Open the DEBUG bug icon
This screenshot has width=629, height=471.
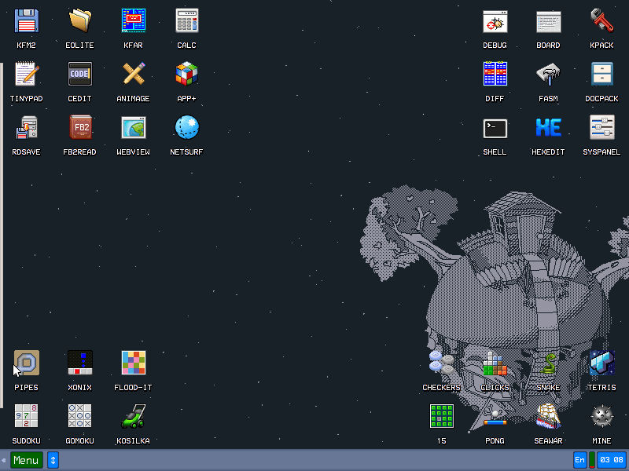tap(495, 21)
